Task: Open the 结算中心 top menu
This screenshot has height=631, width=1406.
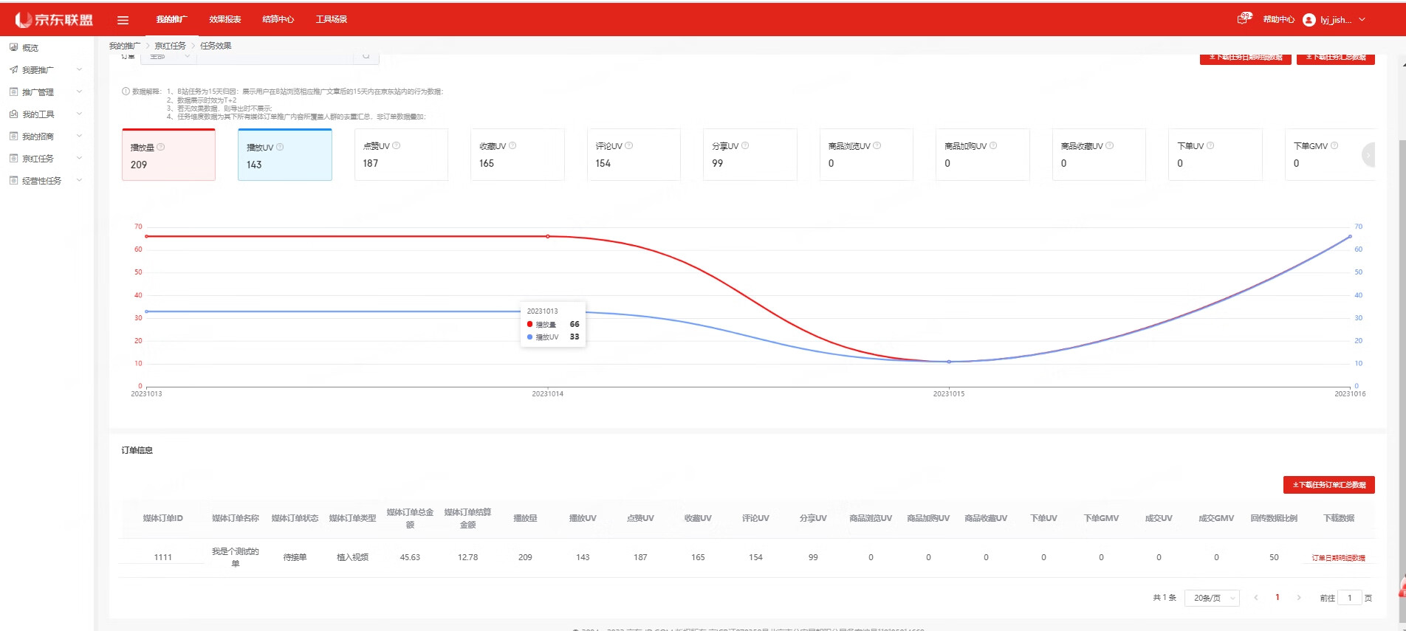Action: tap(278, 20)
